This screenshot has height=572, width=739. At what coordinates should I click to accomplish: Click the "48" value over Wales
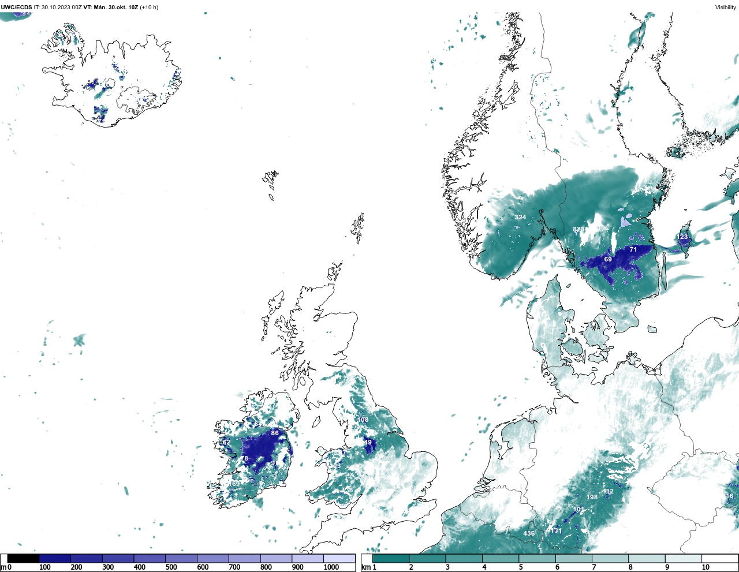click(348, 490)
